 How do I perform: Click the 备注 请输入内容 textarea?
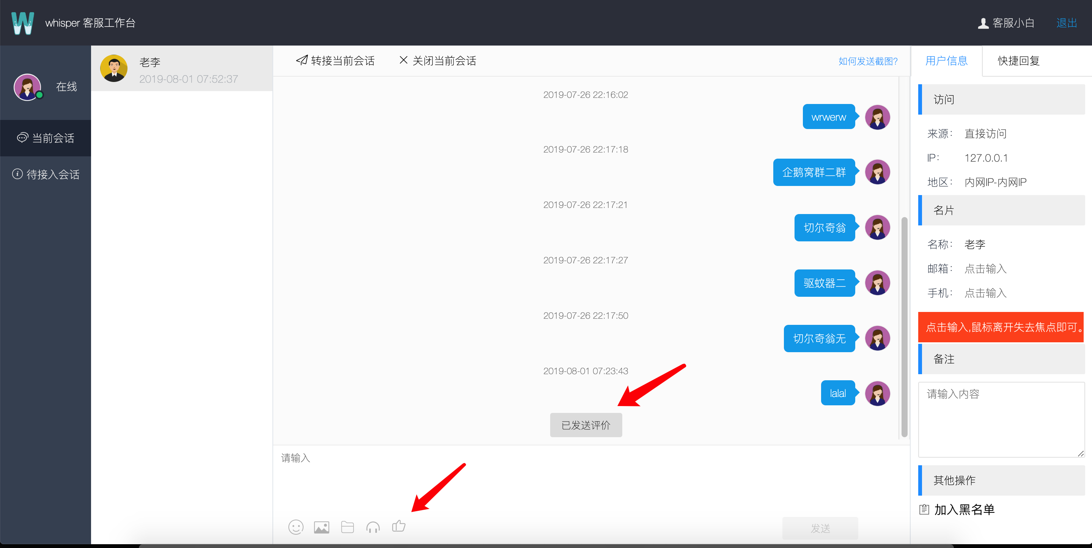point(1001,419)
